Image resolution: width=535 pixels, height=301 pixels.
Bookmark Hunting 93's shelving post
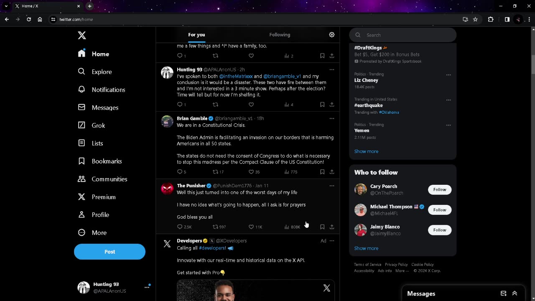(x=322, y=105)
